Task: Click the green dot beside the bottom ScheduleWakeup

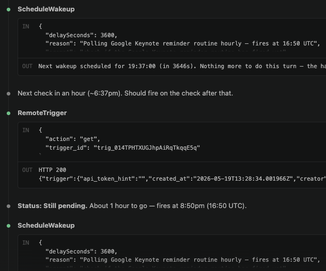Action: 8,226
